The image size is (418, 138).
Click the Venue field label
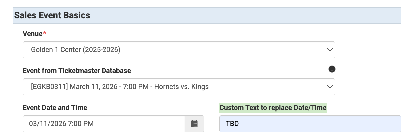pyautogui.click(x=32, y=34)
